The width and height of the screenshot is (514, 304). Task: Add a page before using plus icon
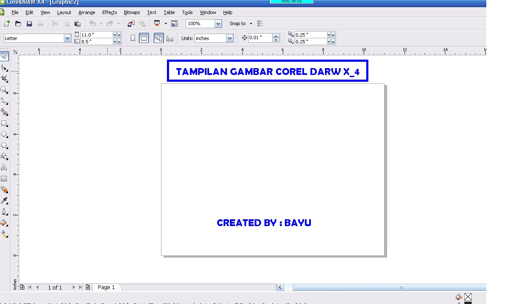tap(23, 287)
